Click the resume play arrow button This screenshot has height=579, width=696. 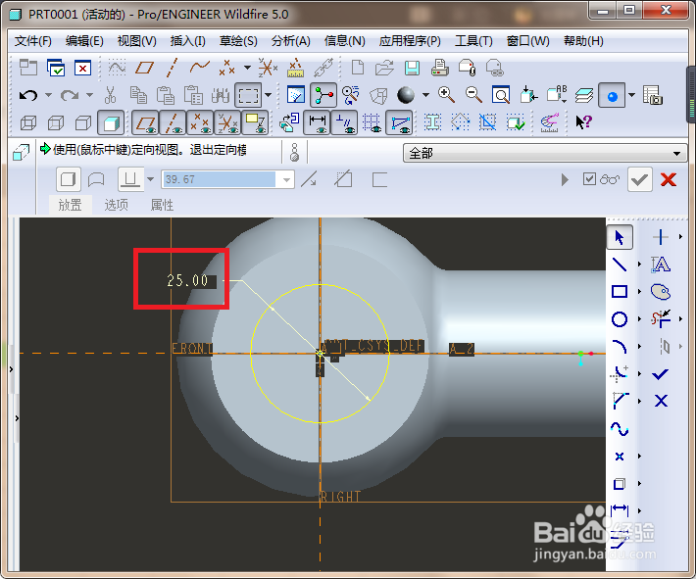tap(565, 179)
